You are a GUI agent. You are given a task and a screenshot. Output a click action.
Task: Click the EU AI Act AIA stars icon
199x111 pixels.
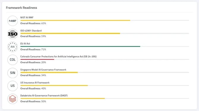tap(12, 47)
